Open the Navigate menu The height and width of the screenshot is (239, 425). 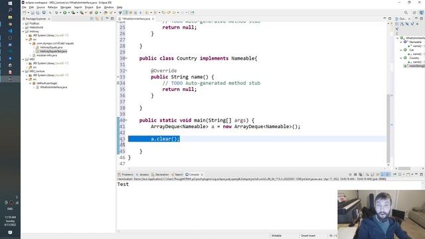pyautogui.click(x=66, y=7)
